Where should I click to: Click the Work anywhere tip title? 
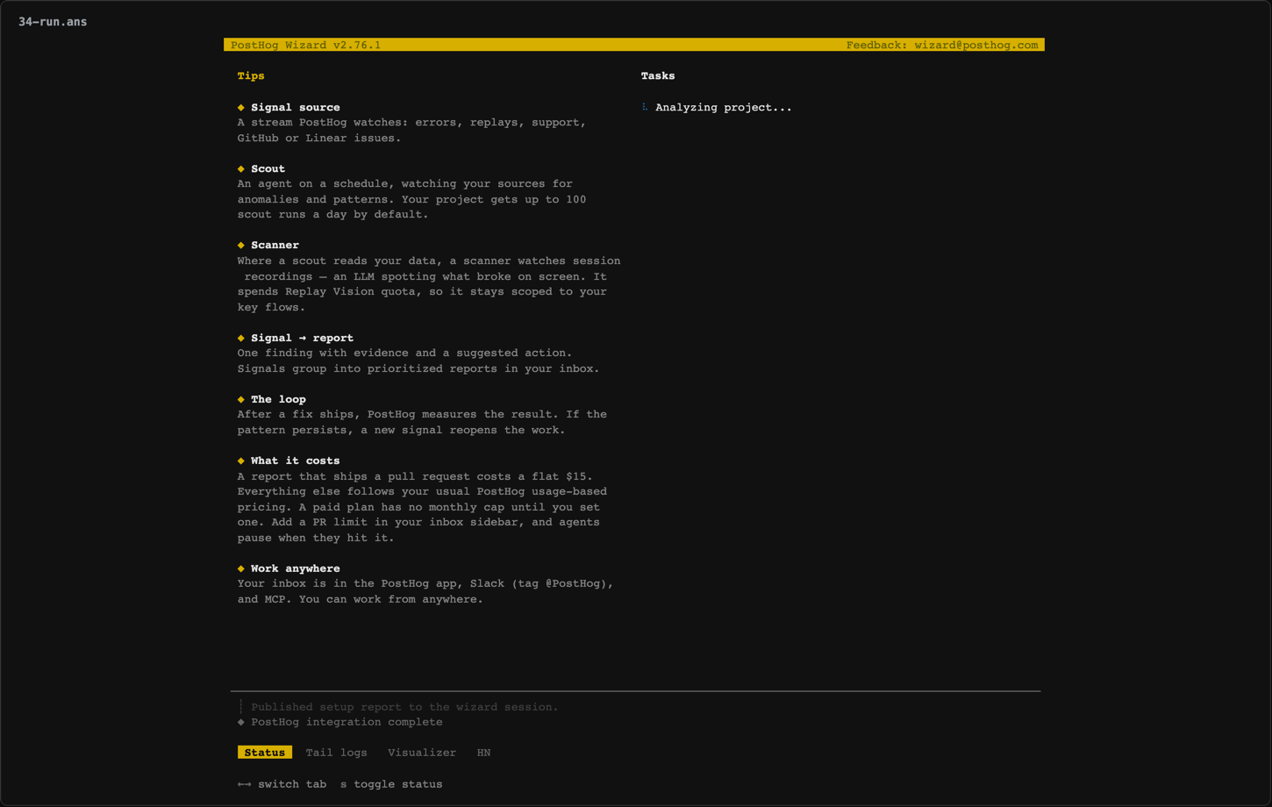click(296, 568)
